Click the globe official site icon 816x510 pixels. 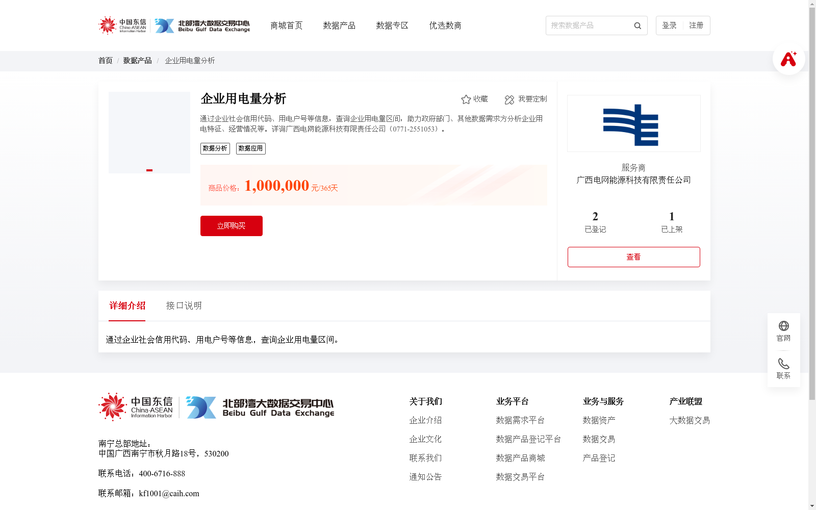coord(784,326)
